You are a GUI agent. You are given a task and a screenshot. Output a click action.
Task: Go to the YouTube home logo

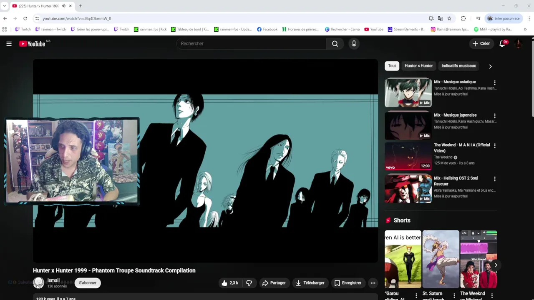(32, 44)
